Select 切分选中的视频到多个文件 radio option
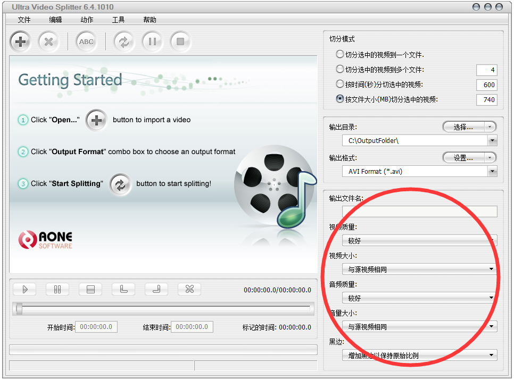 click(x=340, y=69)
